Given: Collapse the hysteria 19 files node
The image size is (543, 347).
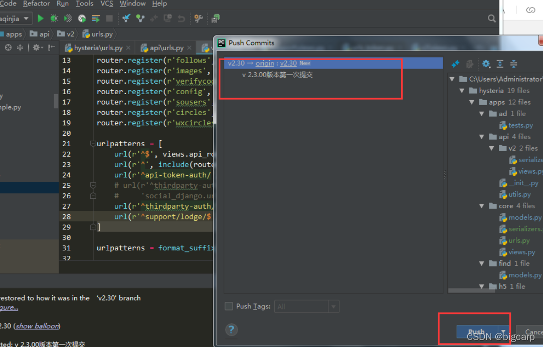Looking at the screenshot, I should point(462,91).
